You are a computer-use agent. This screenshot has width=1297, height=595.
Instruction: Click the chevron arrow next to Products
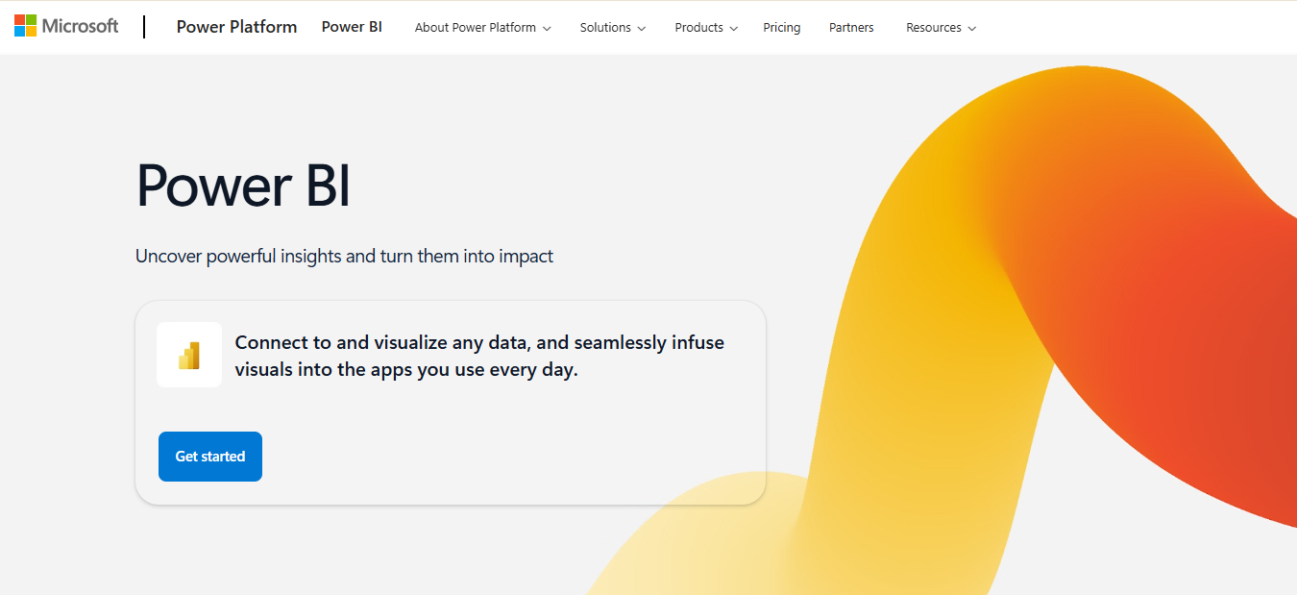pos(734,29)
